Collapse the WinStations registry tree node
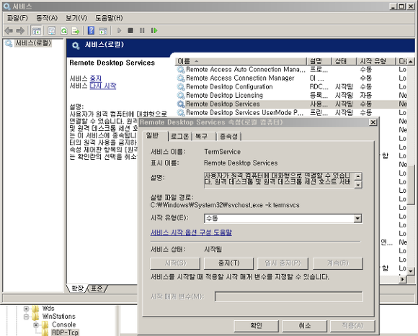 tap(26, 317)
